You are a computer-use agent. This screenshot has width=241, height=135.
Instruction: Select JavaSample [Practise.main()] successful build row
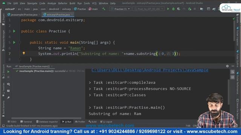coord(50,71)
